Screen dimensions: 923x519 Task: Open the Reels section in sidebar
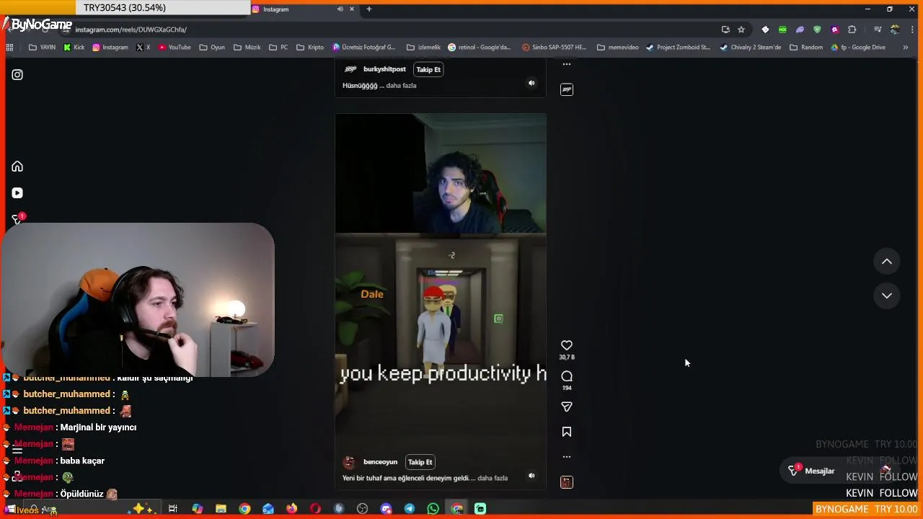[x=17, y=193]
